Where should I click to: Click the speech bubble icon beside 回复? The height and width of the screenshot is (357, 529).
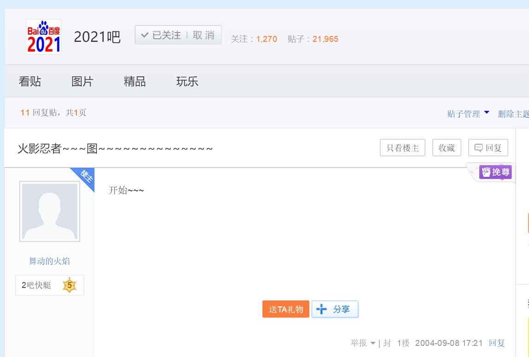[479, 147]
